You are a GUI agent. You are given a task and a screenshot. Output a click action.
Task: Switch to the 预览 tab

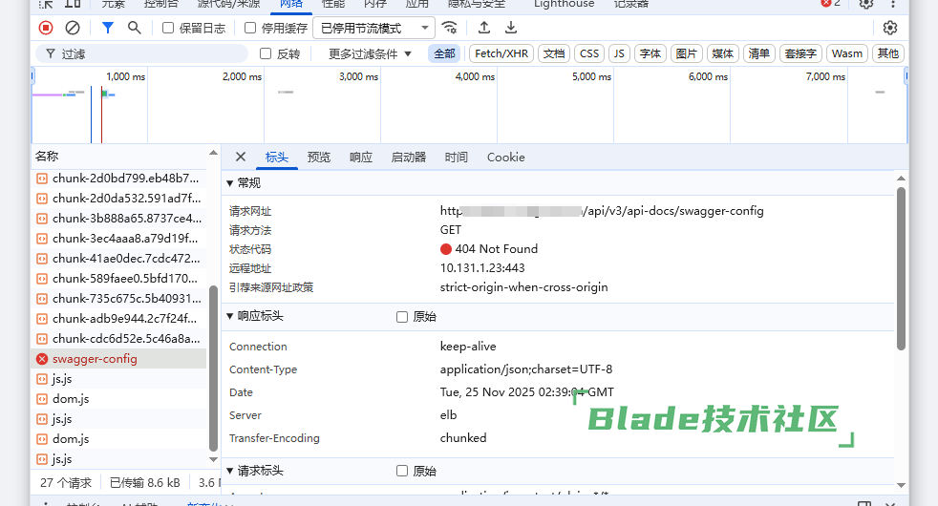pos(319,158)
